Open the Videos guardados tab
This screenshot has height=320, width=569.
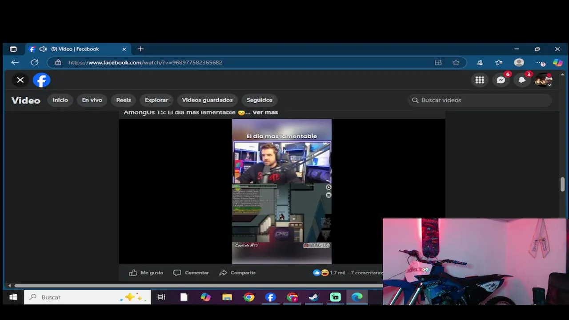point(207,100)
